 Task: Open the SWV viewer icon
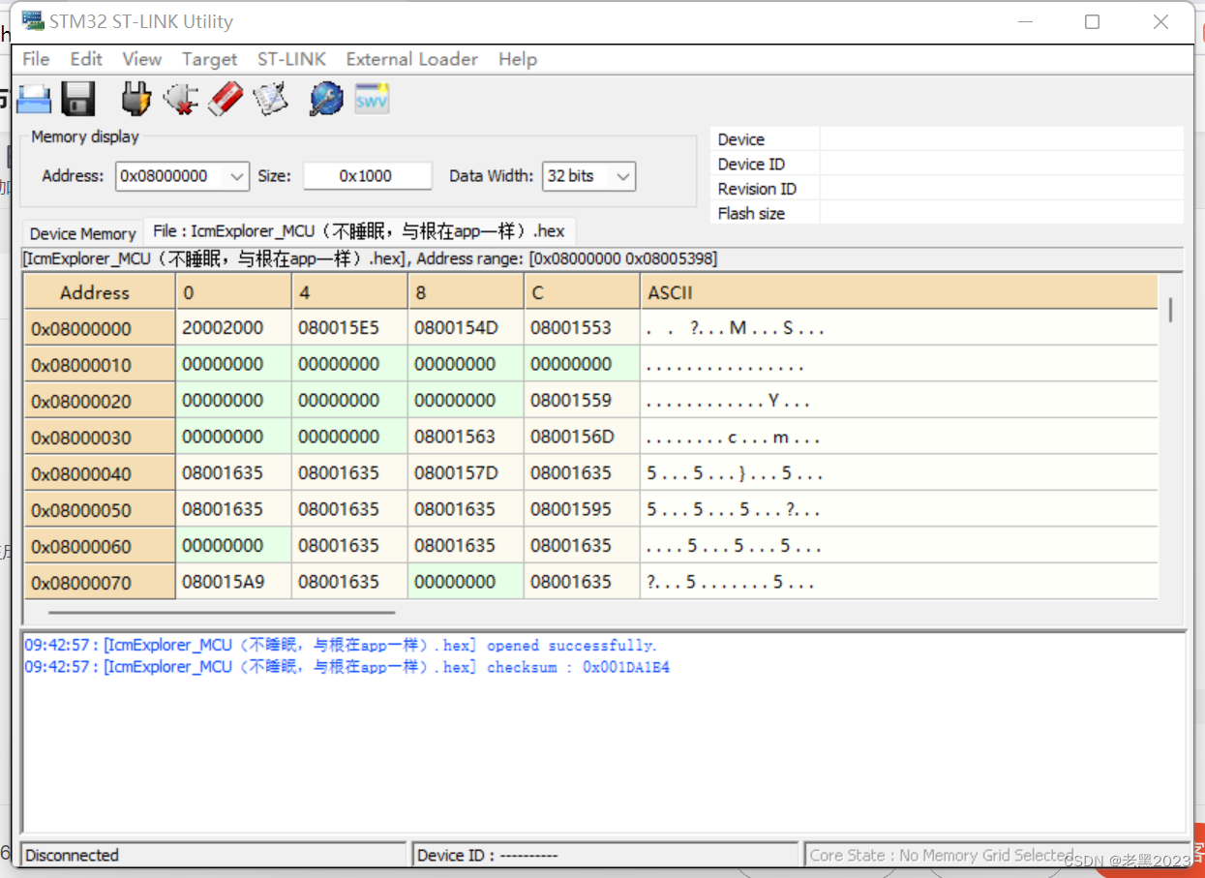click(x=372, y=100)
